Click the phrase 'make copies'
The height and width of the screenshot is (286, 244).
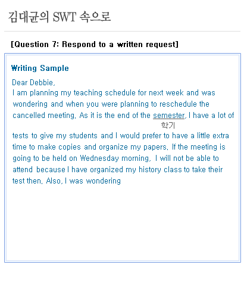click(x=59, y=147)
